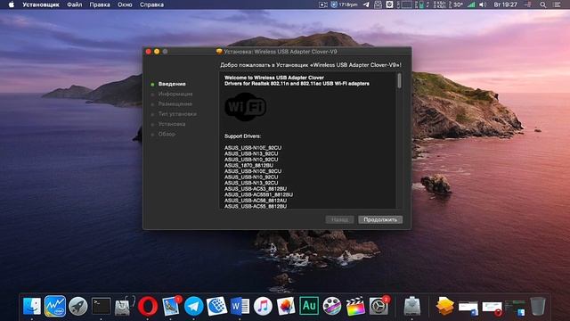Screen dimensions: 570x321
Task: Open the Окно menu
Action: point(125,4)
